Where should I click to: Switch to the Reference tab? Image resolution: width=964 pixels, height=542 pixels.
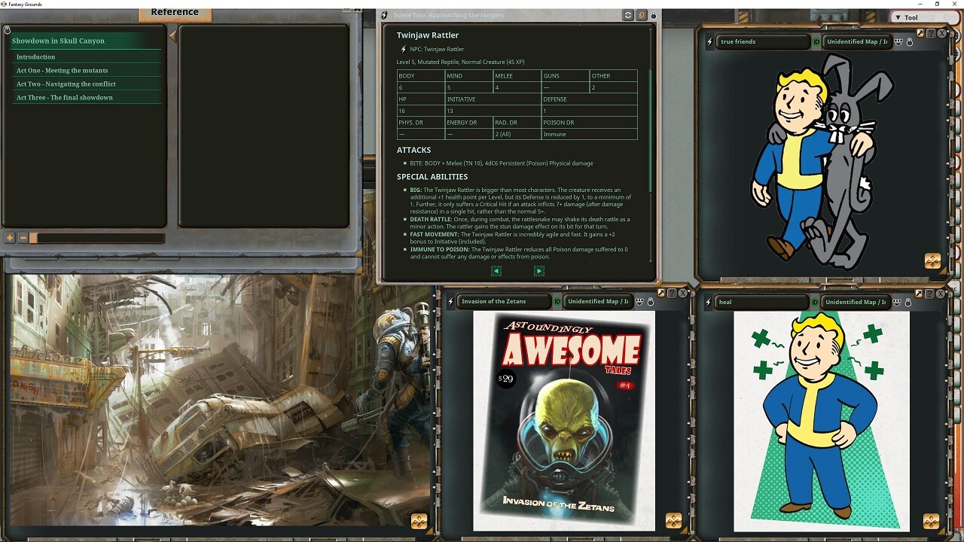pyautogui.click(x=175, y=12)
